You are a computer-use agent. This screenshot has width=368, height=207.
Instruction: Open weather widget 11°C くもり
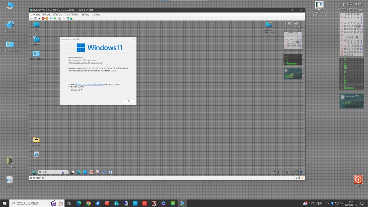[312, 203]
